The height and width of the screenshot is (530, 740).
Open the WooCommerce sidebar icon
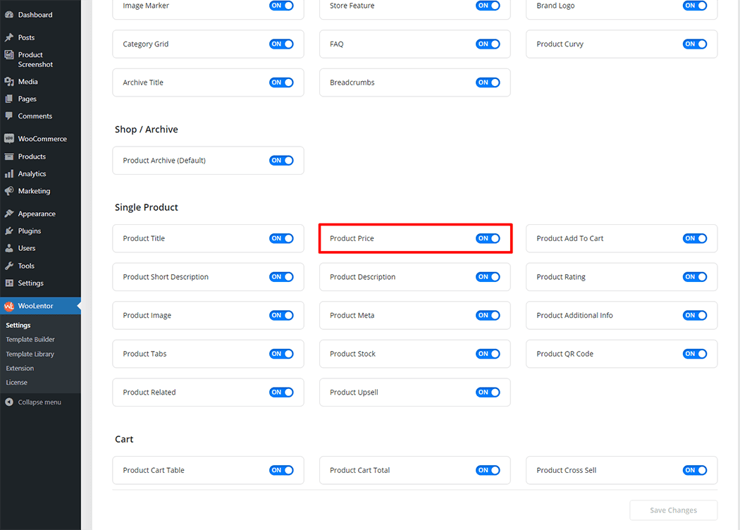point(10,138)
